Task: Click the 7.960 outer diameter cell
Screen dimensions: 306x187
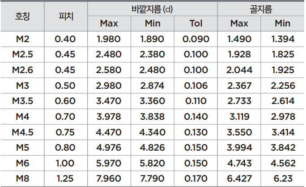Action: click(x=109, y=178)
